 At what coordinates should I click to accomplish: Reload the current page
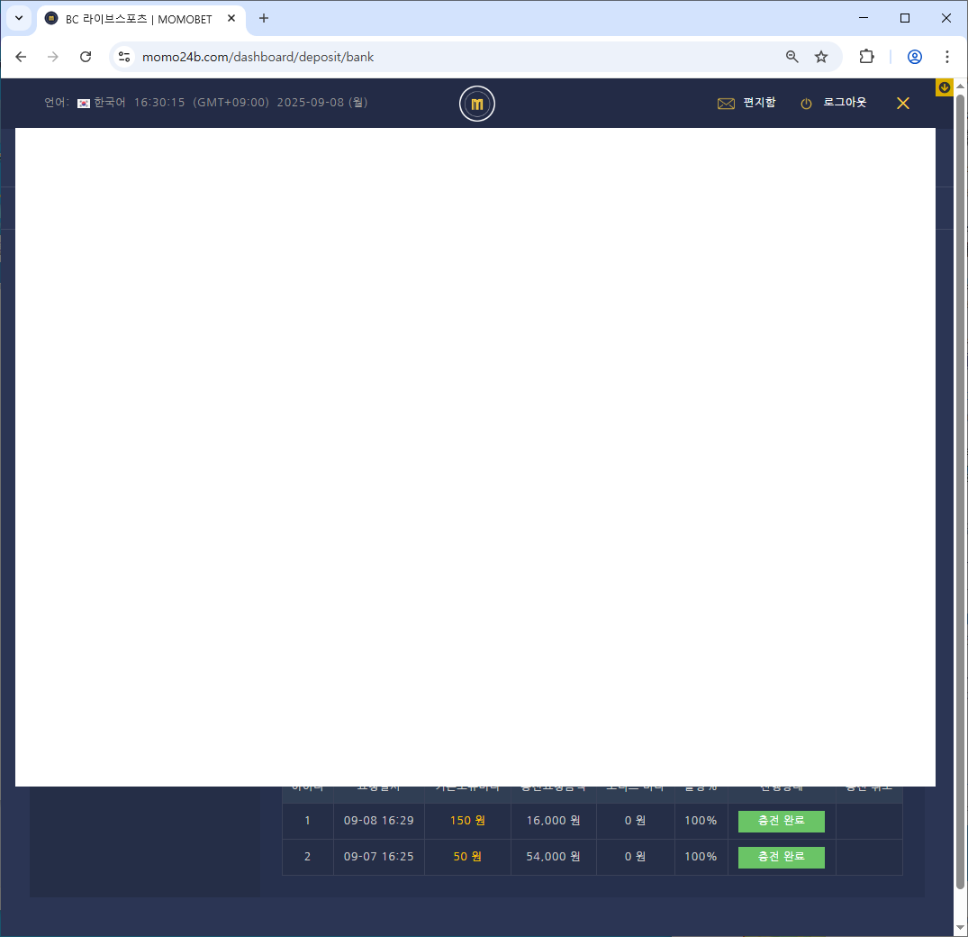[x=86, y=57]
